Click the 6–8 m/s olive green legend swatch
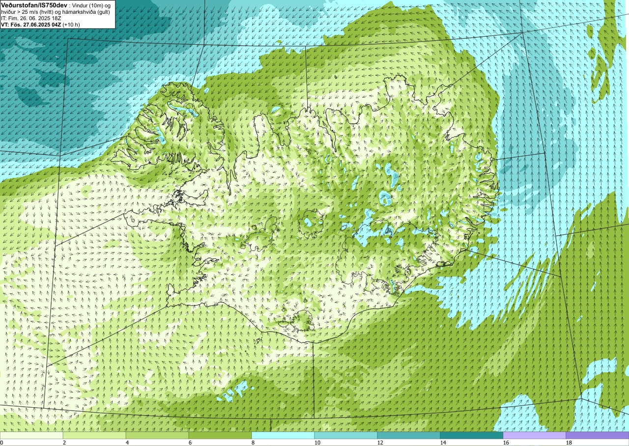629x446 pixels. click(x=220, y=435)
